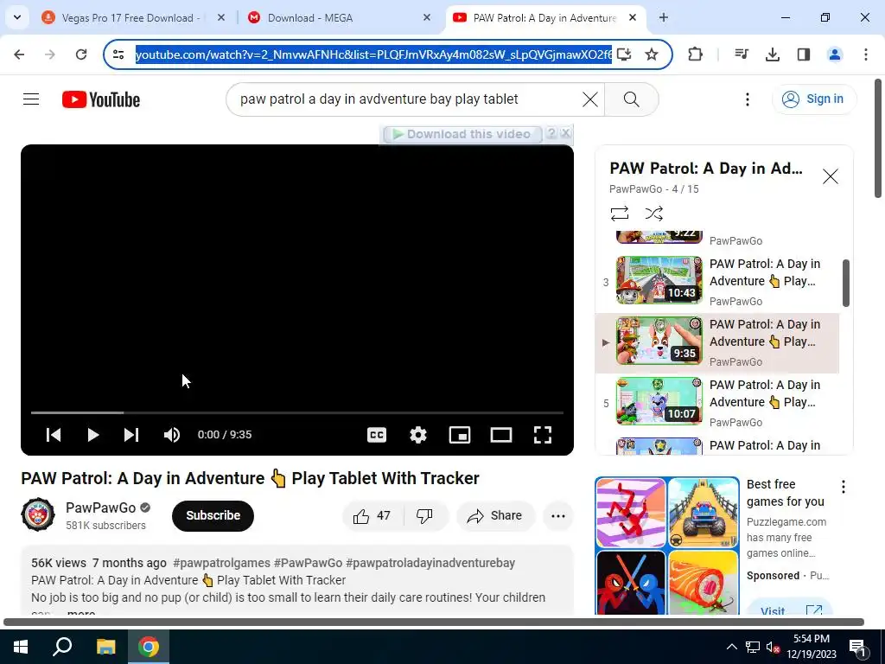Close the Download - MEGA tab
Screen dimensions: 885x664
tap(427, 18)
